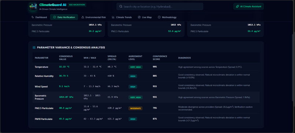Viewport: 295px width, 133px height.
Task: Click the AI Climate Assistant sparkle icon
Action: tap(238, 6)
